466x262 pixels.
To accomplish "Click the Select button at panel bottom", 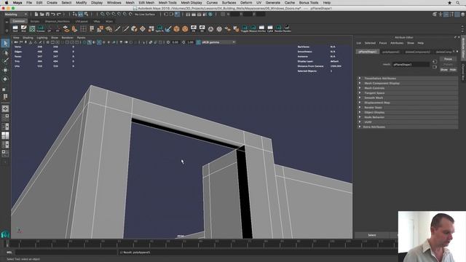I will 372,235.
